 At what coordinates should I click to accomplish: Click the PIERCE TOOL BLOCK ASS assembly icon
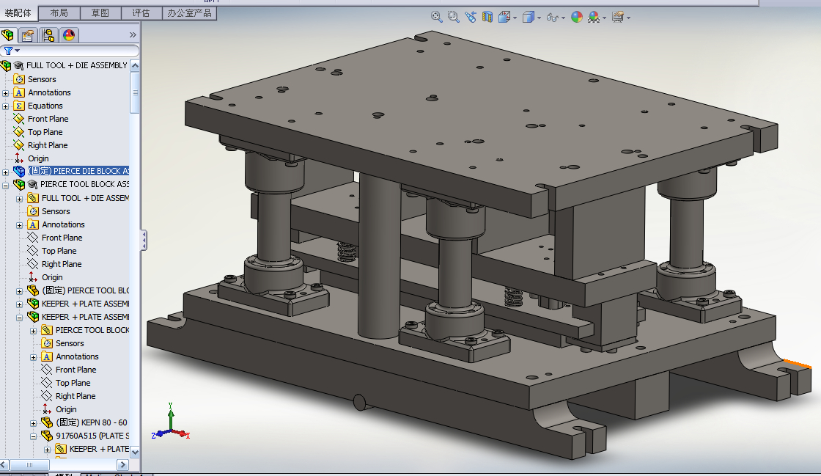coord(19,184)
